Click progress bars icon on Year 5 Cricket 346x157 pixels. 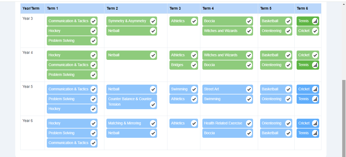pos(315,89)
